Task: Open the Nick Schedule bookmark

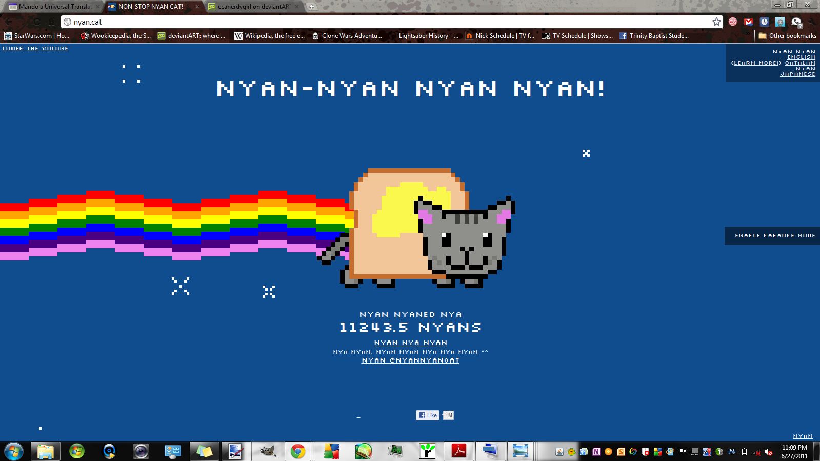Action: click(x=500, y=36)
